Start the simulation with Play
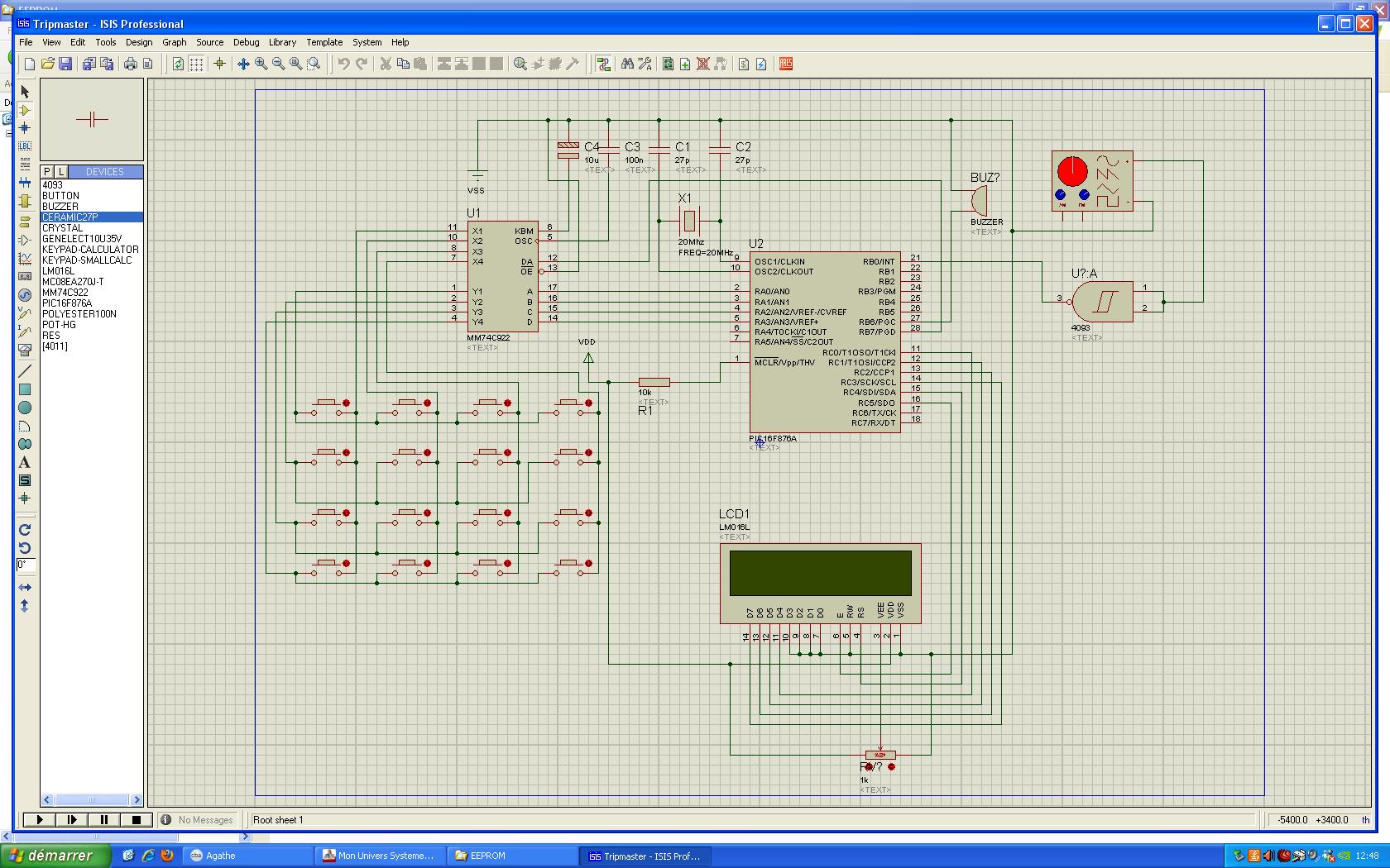 (x=39, y=820)
